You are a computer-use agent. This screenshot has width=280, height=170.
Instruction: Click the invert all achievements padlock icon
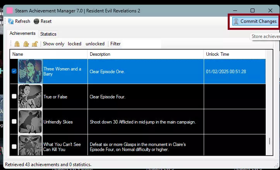26,44
